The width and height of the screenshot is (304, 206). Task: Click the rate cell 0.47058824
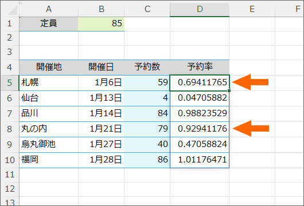click(200, 145)
